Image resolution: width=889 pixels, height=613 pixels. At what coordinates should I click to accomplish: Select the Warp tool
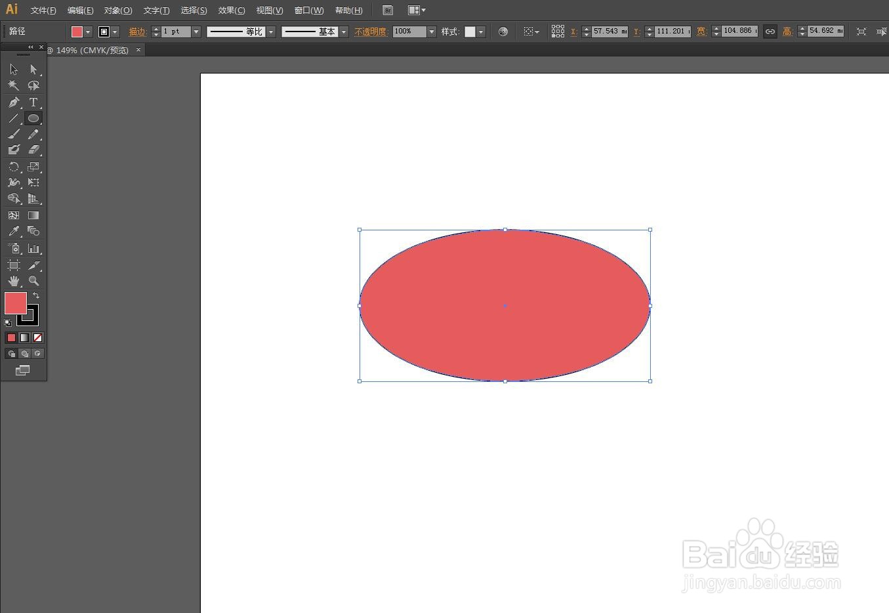click(14, 182)
